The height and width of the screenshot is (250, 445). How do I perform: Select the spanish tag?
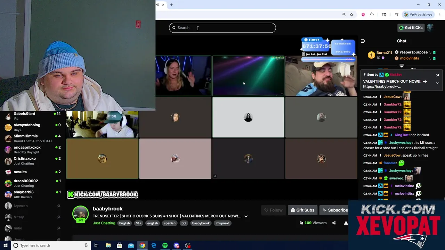pos(170,223)
